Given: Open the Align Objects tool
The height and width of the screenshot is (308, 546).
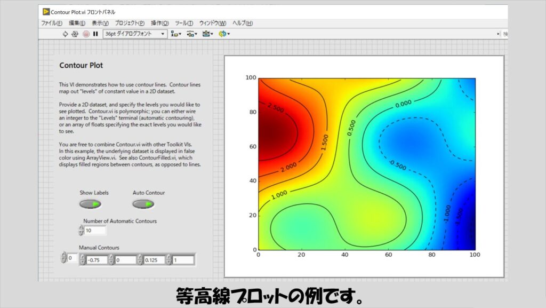Looking at the screenshot, I should click(x=175, y=34).
